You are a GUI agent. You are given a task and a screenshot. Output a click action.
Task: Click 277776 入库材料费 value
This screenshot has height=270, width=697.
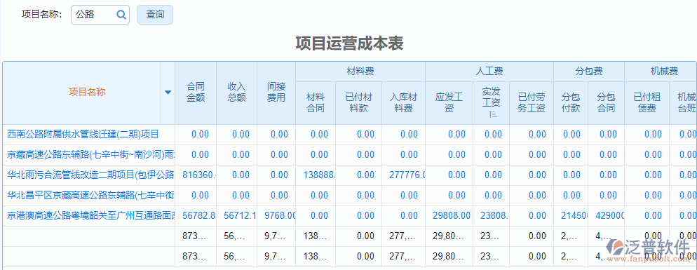tap(407, 175)
